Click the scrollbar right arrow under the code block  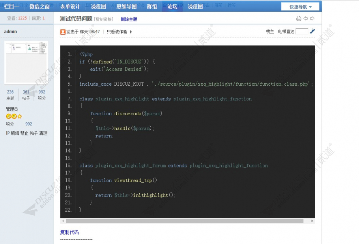tap(312, 221)
